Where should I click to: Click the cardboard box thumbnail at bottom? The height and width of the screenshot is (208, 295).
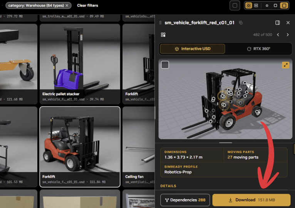80,199
